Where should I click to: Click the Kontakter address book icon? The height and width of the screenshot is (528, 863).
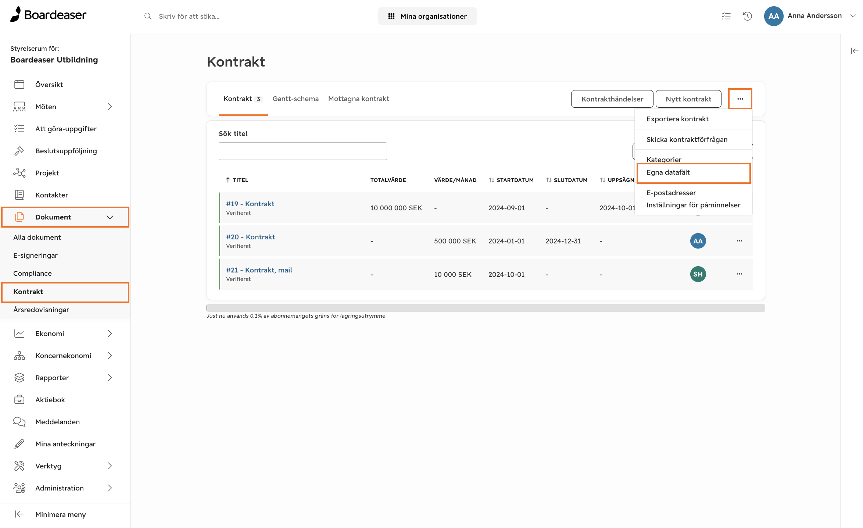(x=19, y=195)
